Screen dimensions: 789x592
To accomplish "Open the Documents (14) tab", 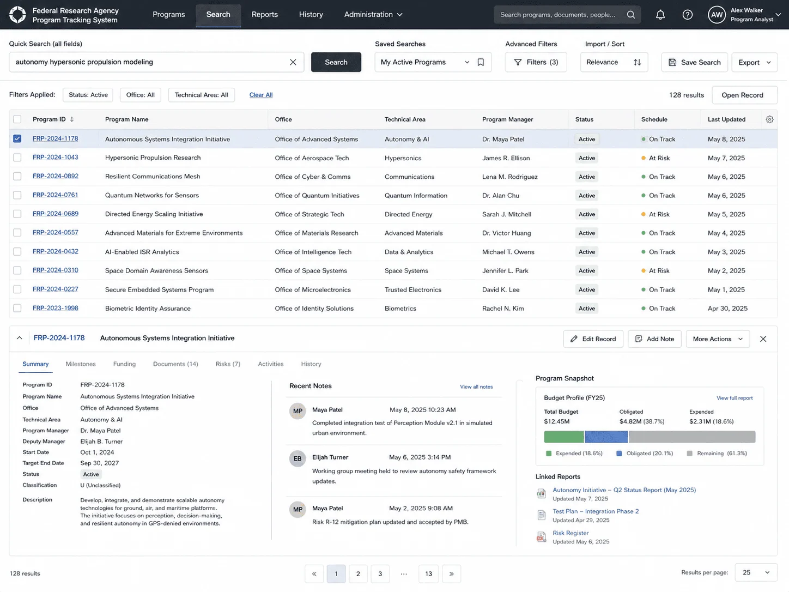I will pyautogui.click(x=175, y=364).
